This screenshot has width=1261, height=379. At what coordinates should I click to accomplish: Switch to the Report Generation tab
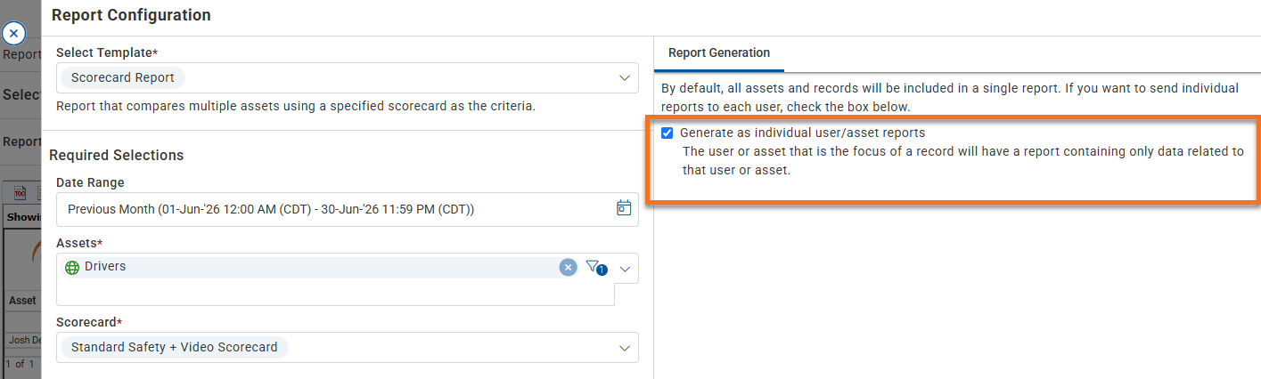pos(719,53)
